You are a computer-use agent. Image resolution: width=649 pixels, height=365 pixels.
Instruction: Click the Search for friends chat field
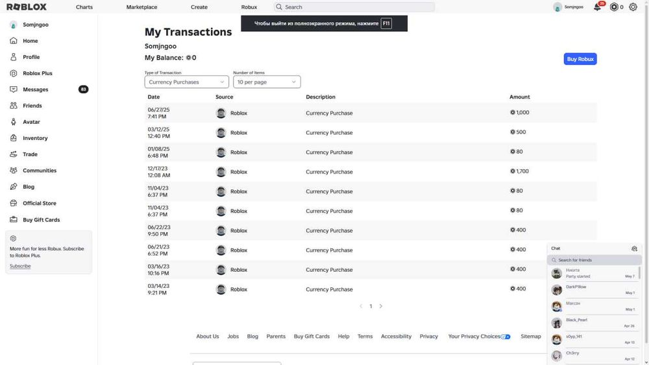coord(594,260)
